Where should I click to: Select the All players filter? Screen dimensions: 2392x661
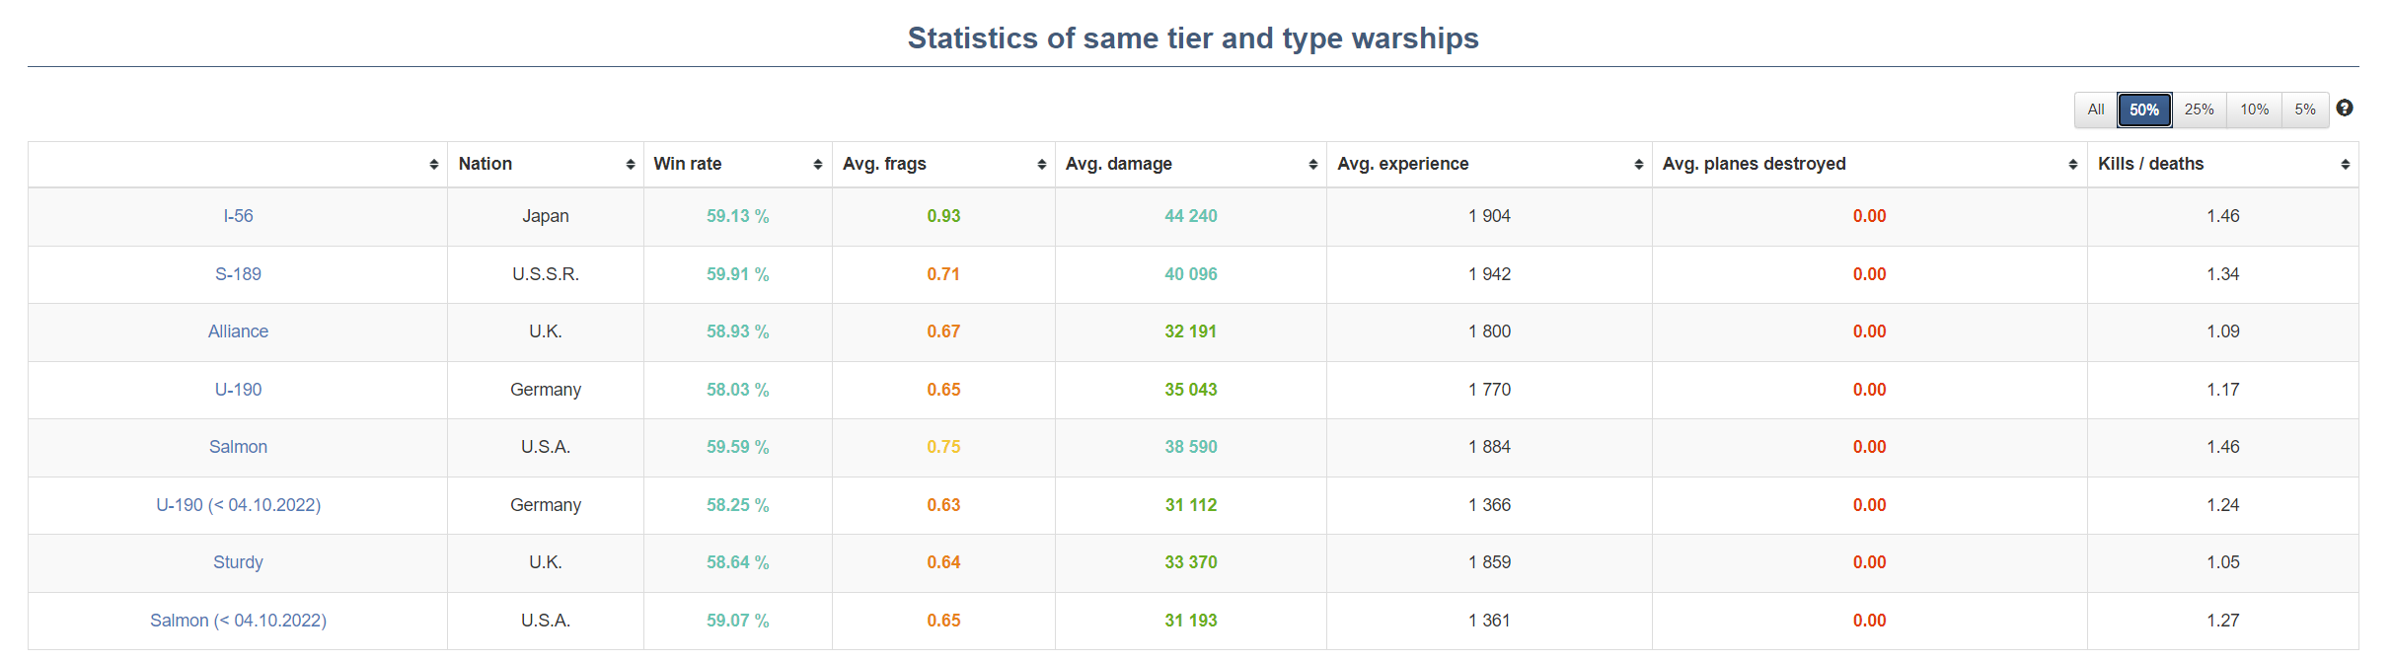click(x=2096, y=110)
